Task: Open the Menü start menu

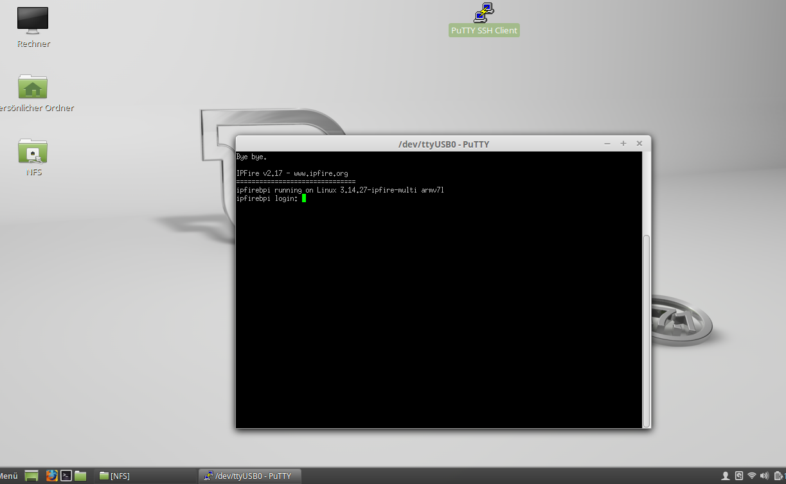Action: click(x=8, y=476)
